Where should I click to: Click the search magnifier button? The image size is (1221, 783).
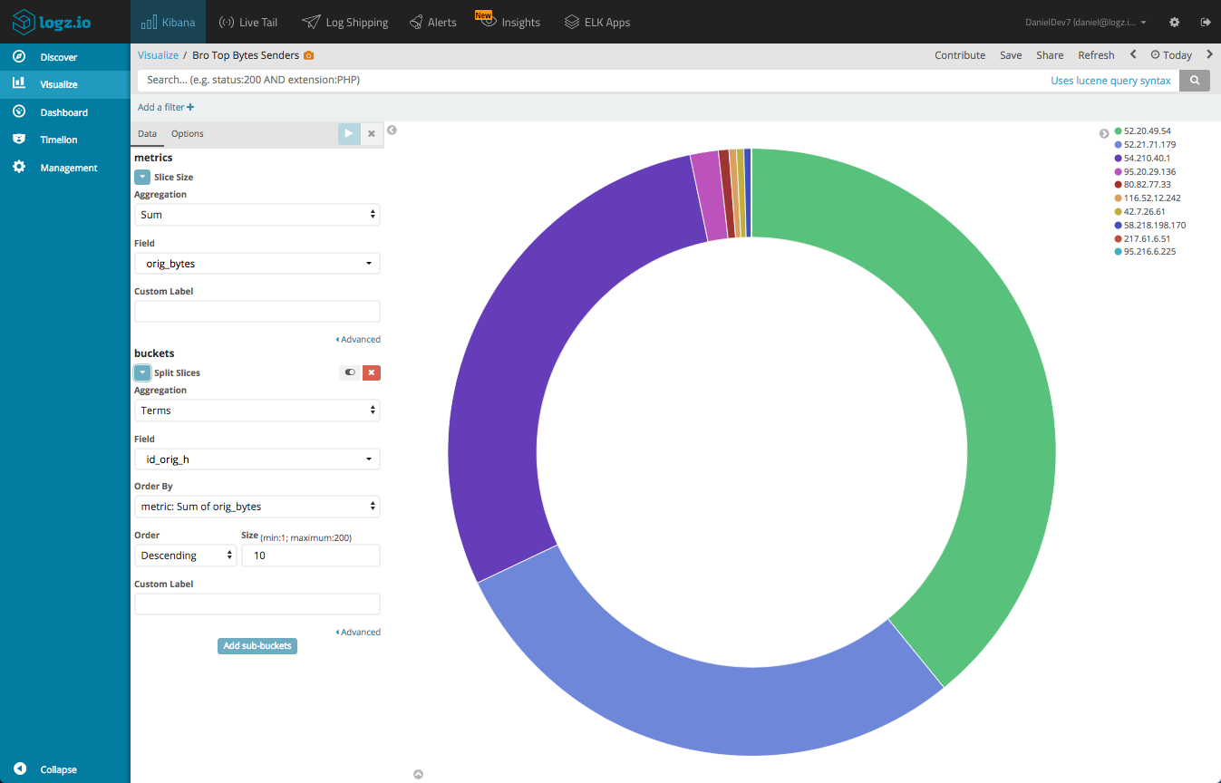[1195, 81]
